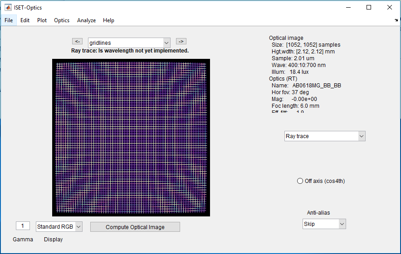Open the File menu
The height and width of the screenshot is (254, 401).
point(9,20)
